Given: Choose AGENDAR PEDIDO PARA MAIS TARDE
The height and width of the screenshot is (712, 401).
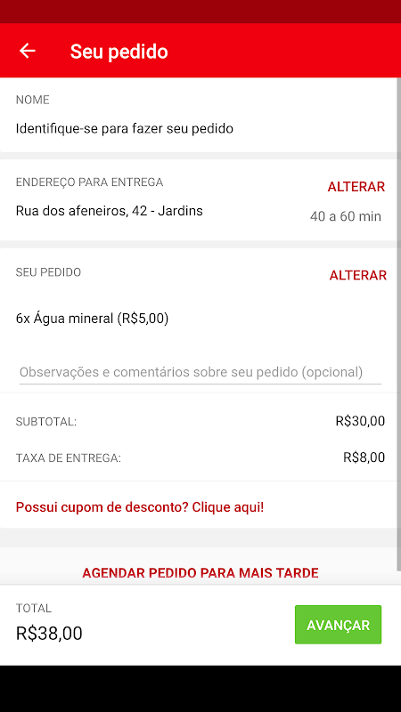Looking at the screenshot, I should [200, 572].
